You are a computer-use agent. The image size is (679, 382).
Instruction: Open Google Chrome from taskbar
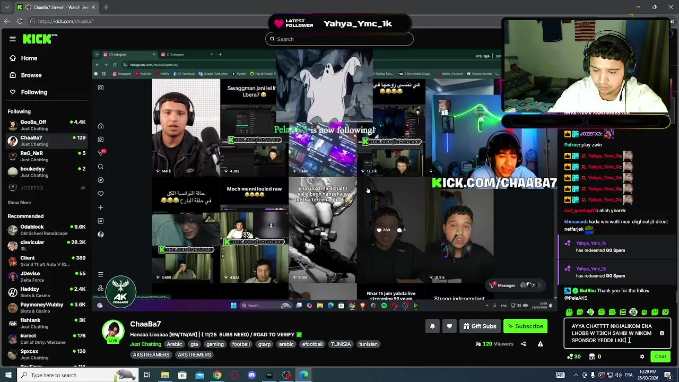pos(217,375)
